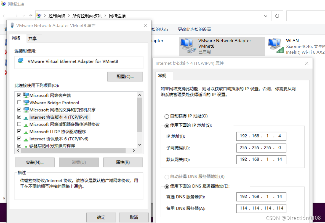Click the horizontal scrollbar thumb in items list
This screenshot has width=325, height=223.
point(73,151)
